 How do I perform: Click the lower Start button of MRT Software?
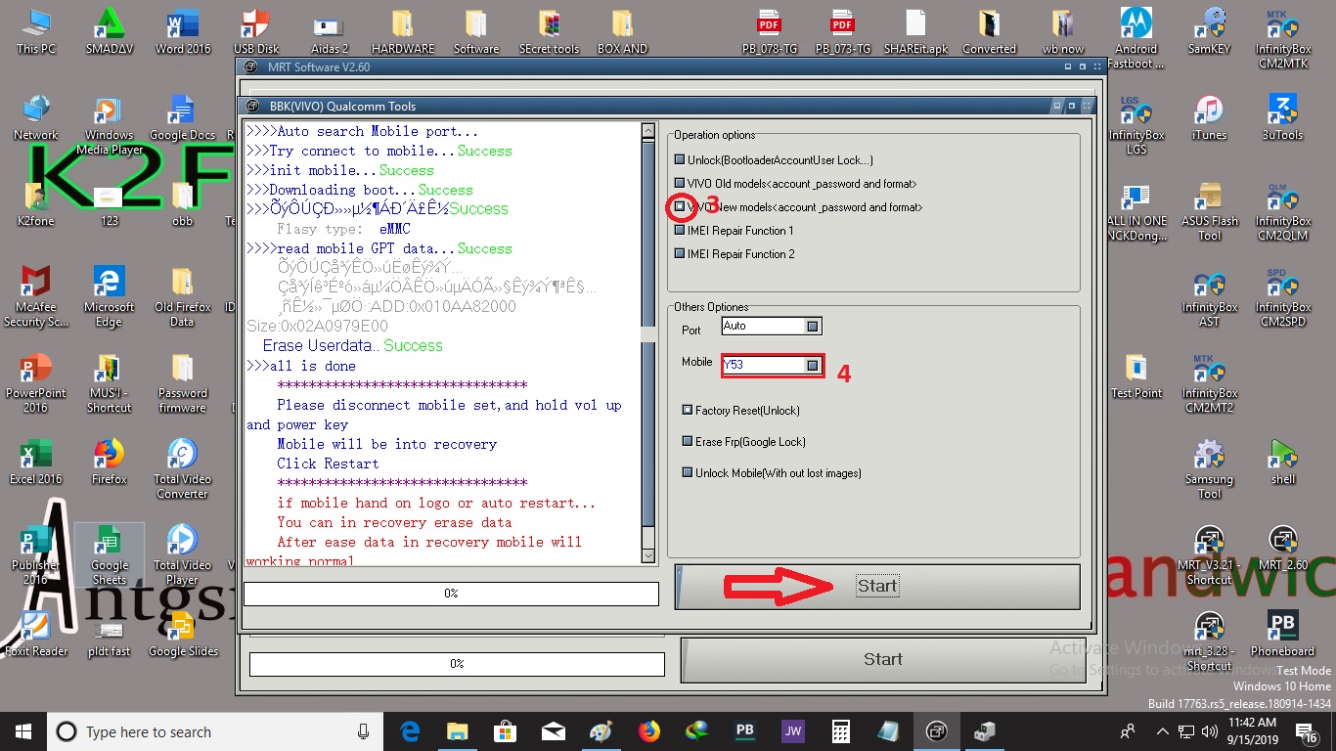point(882,660)
